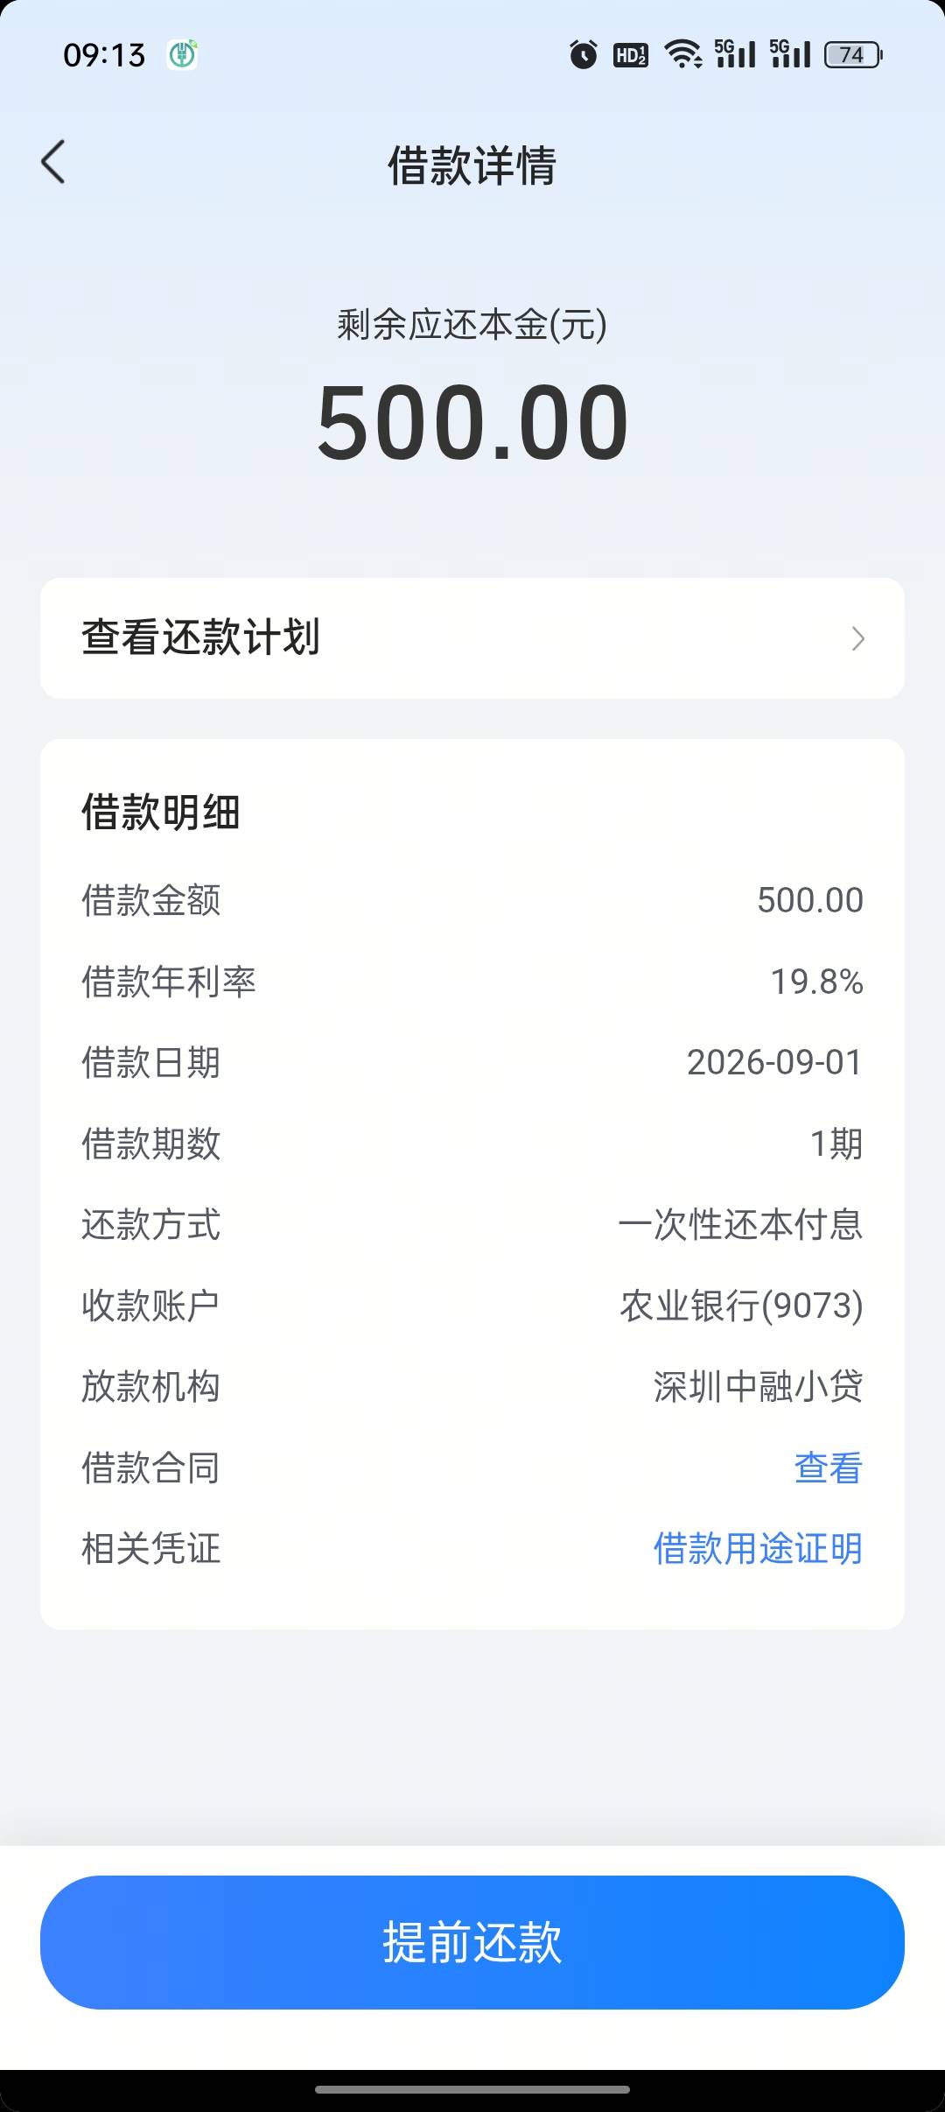Tap the home gesture bar

[472, 2089]
